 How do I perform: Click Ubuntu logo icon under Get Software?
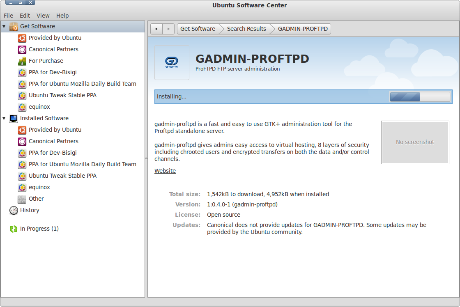pos(22,38)
